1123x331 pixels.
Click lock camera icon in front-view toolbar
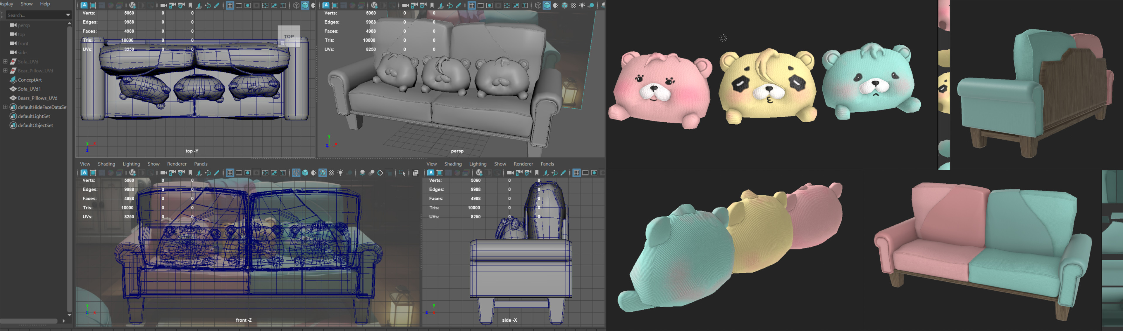tap(172, 173)
